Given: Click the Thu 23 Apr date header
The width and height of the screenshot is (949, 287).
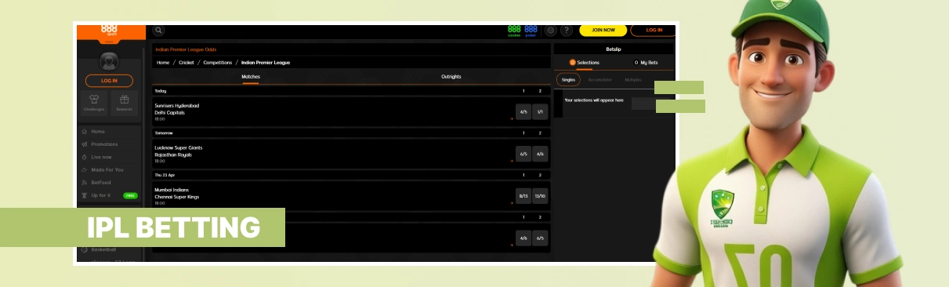Looking at the screenshot, I should point(351,175).
